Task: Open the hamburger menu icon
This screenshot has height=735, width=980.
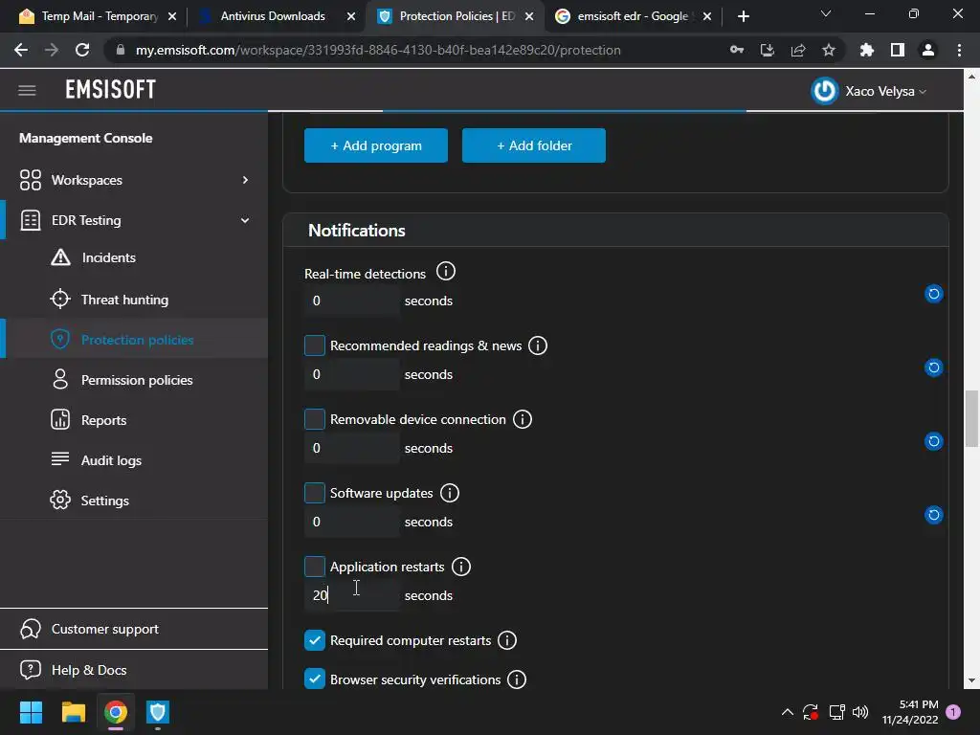Action: [27, 91]
